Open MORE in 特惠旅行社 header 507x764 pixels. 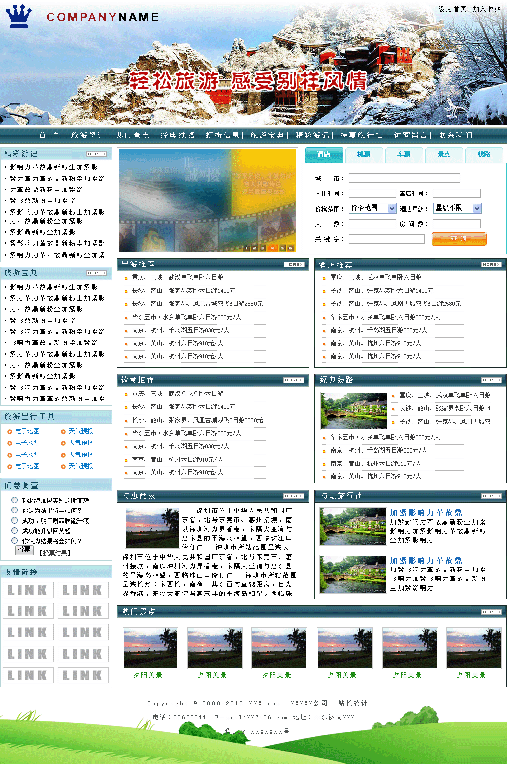[x=491, y=496]
